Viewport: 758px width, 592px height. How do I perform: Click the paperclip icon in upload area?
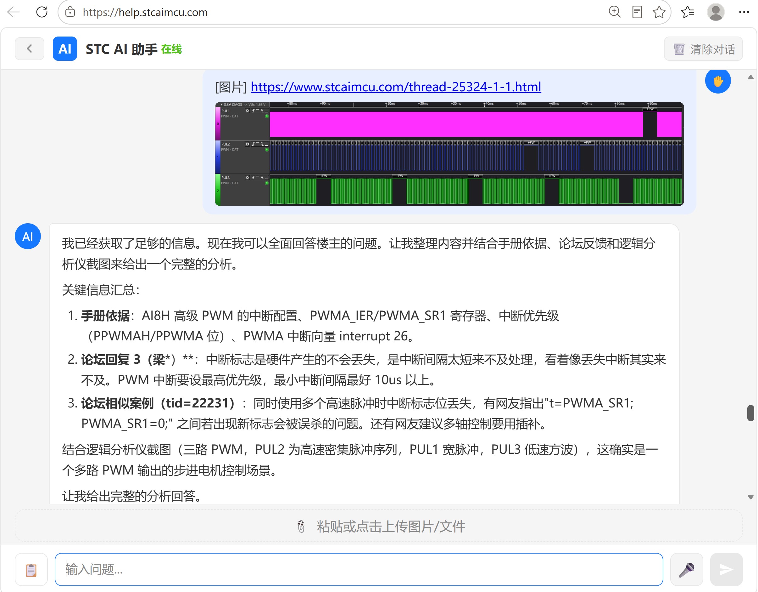(x=301, y=526)
